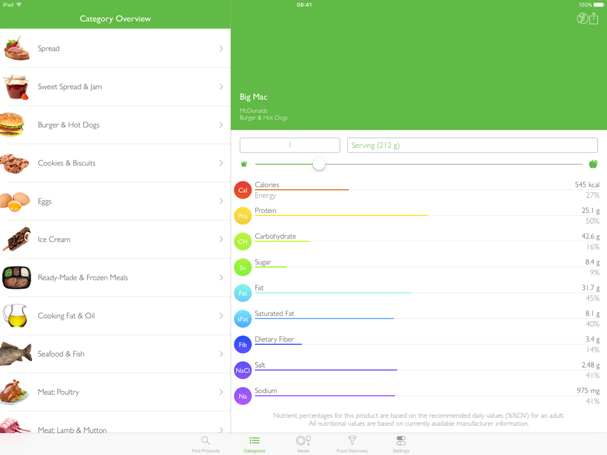Expand Cooking Fat & Oil chevron
607x455 pixels.
221,315
